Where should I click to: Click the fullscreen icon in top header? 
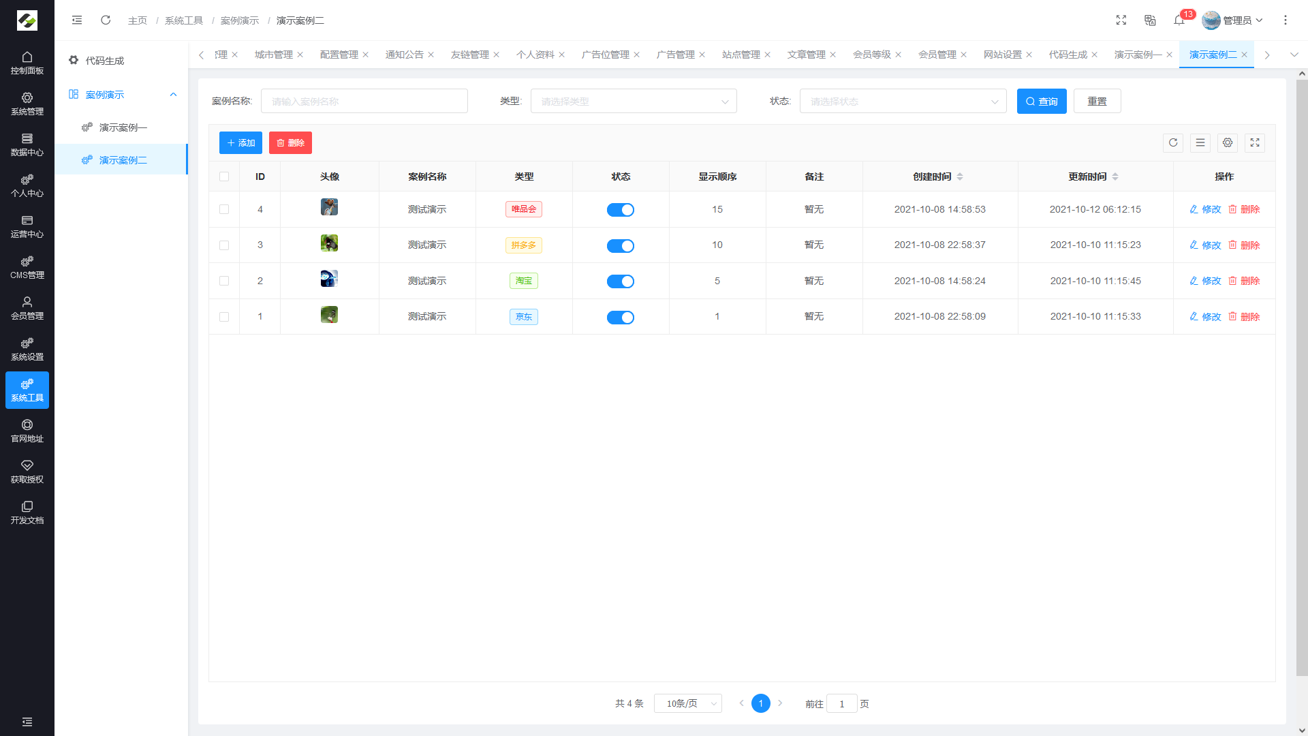(x=1121, y=20)
